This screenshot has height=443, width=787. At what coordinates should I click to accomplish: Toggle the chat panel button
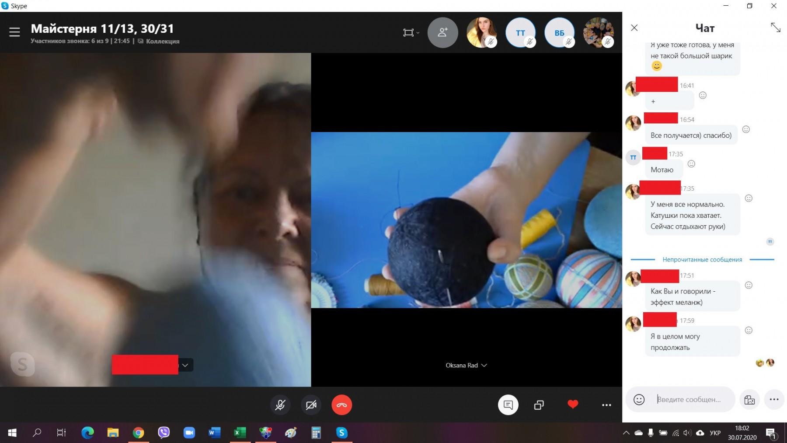(508, 405)
